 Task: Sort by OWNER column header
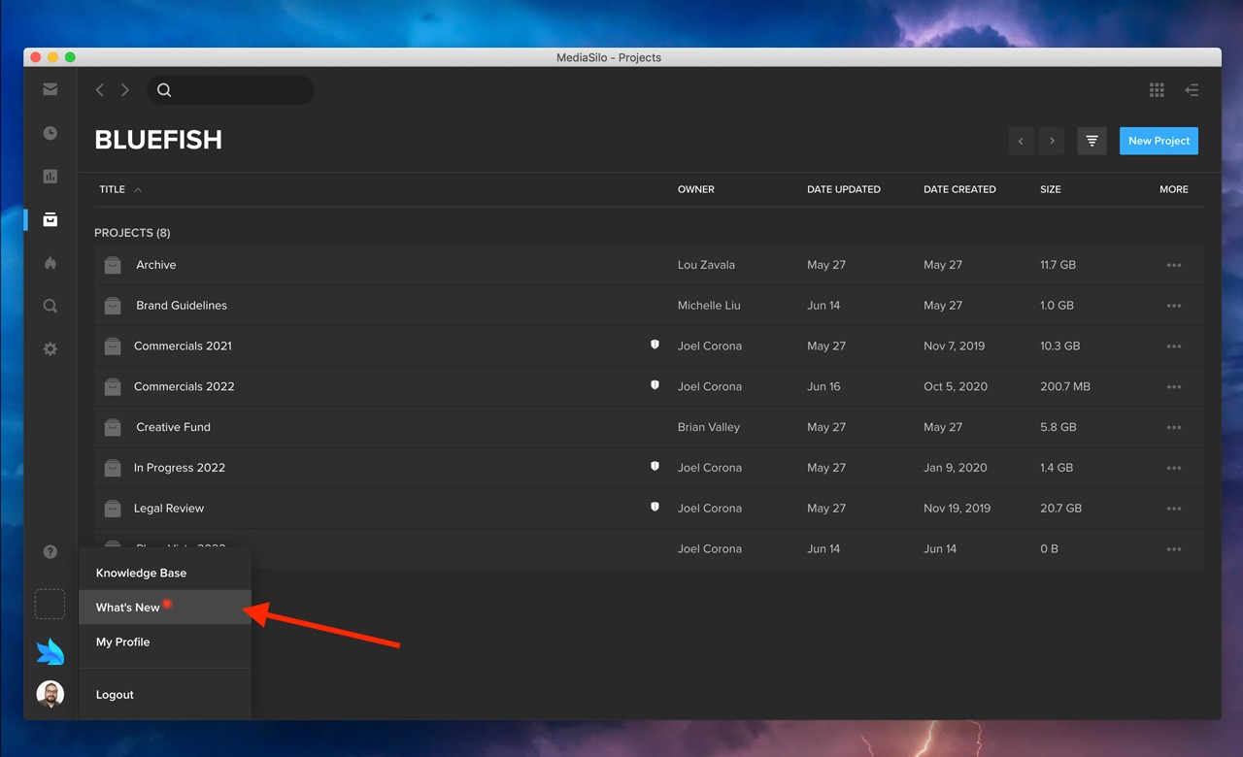[x=695, y=189]
